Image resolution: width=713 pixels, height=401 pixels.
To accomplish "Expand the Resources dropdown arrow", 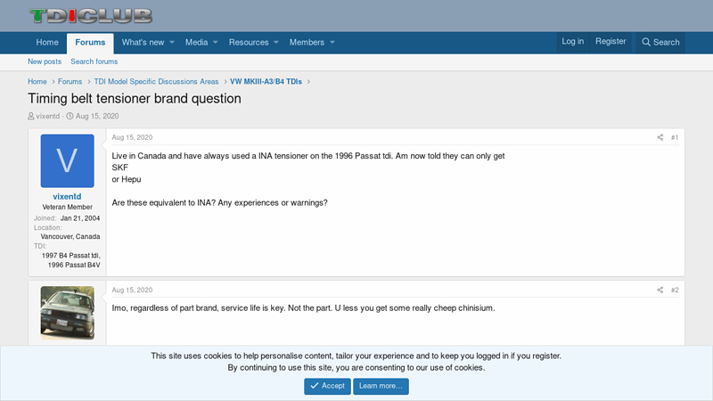I will coord(276,42).
